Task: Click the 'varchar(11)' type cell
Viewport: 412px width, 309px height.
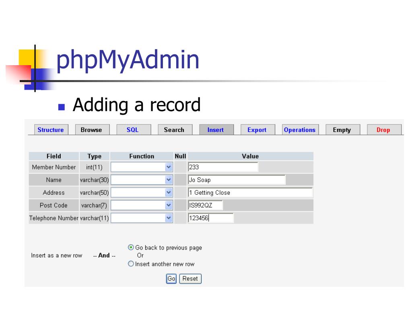Action: (x=94, y=218)
